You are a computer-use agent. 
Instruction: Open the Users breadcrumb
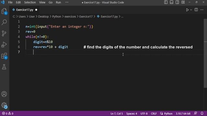(x=22, y=16)
